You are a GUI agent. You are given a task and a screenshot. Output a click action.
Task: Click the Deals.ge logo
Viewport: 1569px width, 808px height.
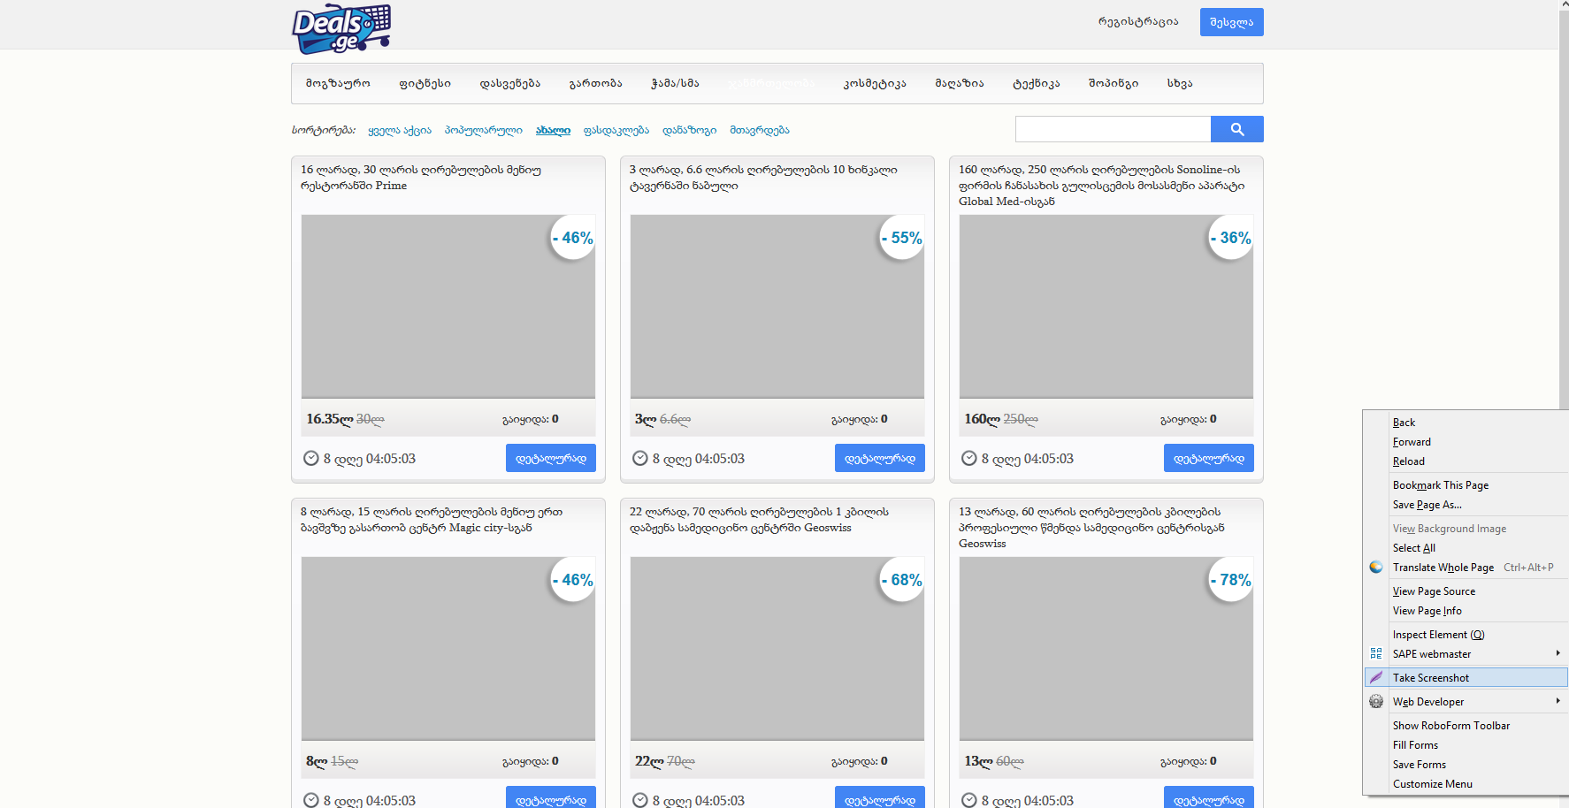341,28
